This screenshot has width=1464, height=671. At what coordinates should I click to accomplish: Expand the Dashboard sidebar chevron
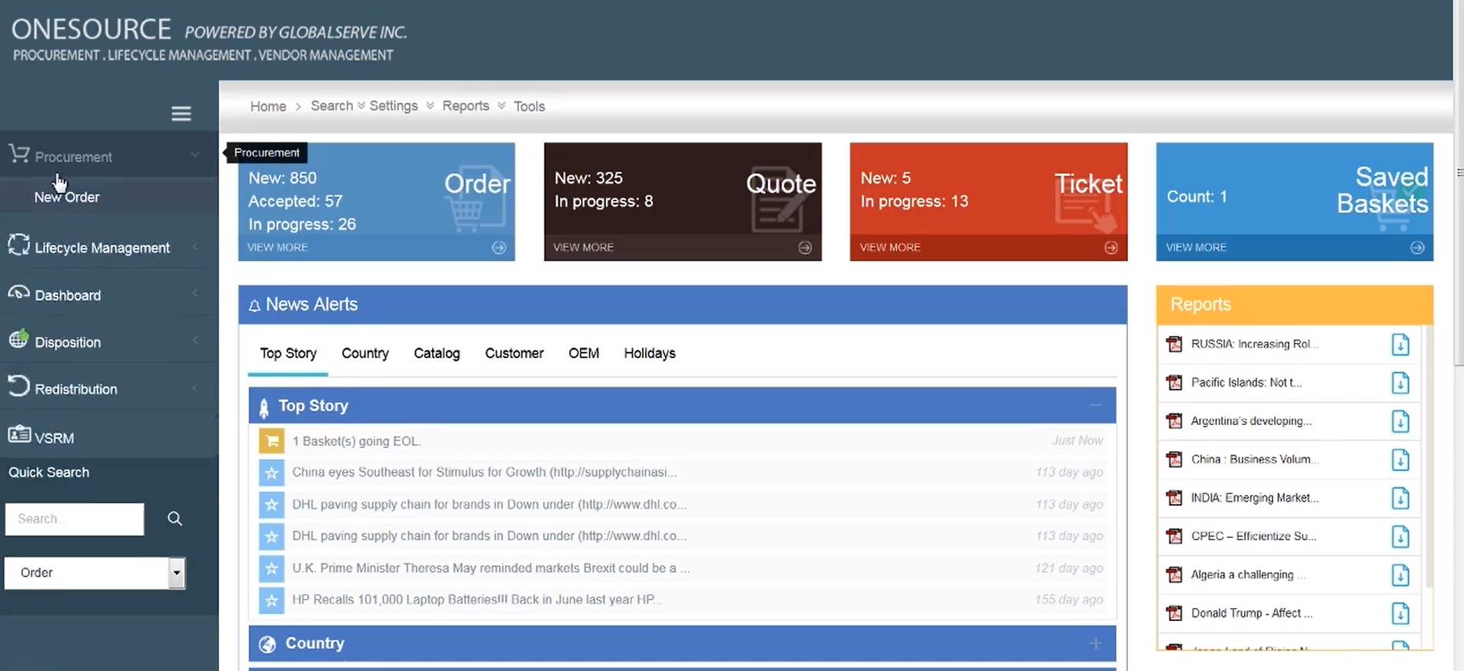click(x=195, y=293)
